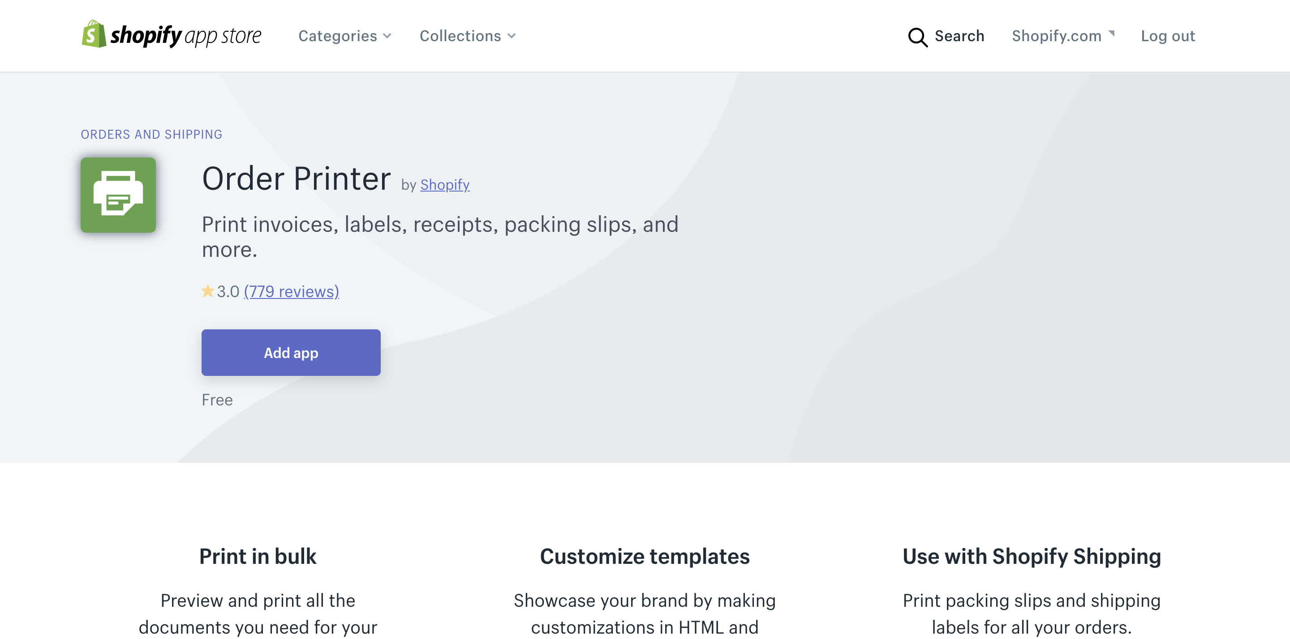Click the green Order Printer app icon
Image resolution: width=1290 pixels, height=639 pixels.
pos(118,195)
